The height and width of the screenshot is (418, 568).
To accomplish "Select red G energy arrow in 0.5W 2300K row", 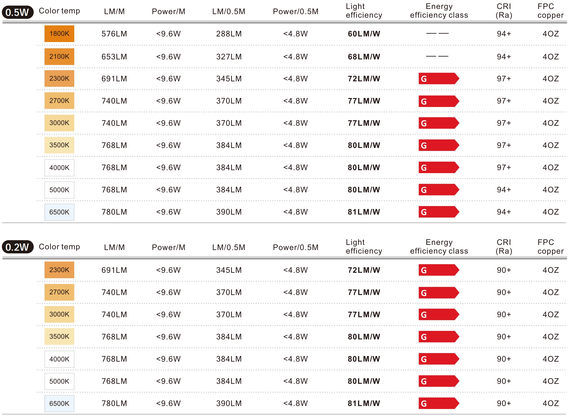I will (x=439, y=79).
